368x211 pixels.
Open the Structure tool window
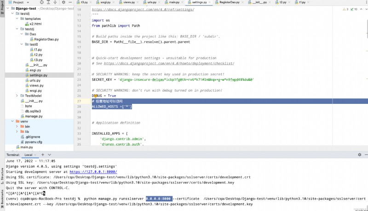2,176
